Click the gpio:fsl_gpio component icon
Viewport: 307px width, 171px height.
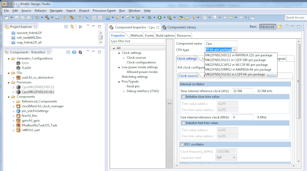pos(18,121)
